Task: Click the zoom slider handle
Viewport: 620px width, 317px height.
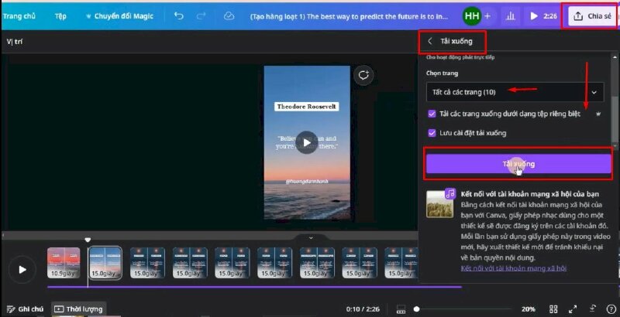Action: pyautogui.click(x=416, y=309)
